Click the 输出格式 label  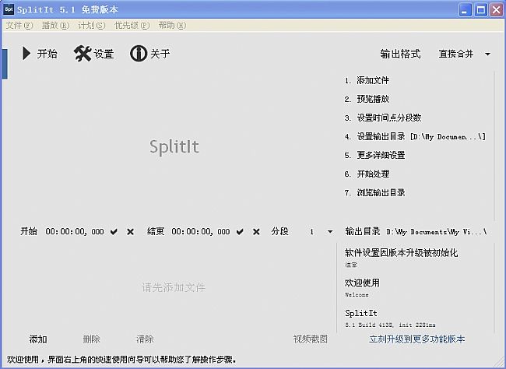point(400,54)
